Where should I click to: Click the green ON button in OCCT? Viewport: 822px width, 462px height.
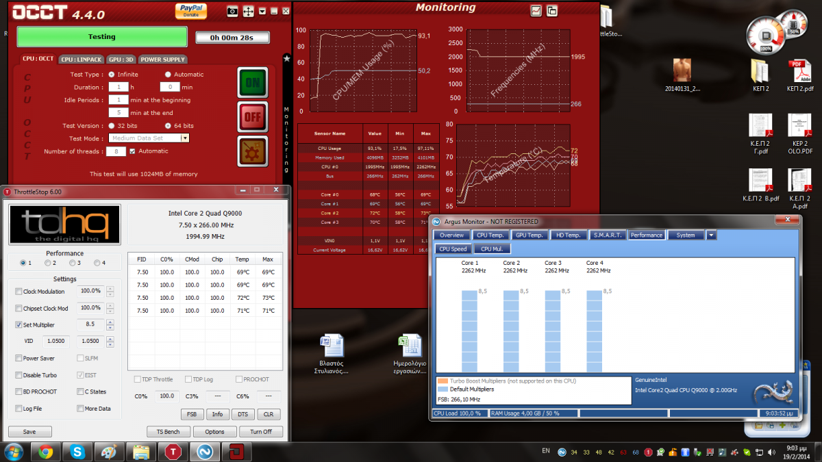[253, 83]
